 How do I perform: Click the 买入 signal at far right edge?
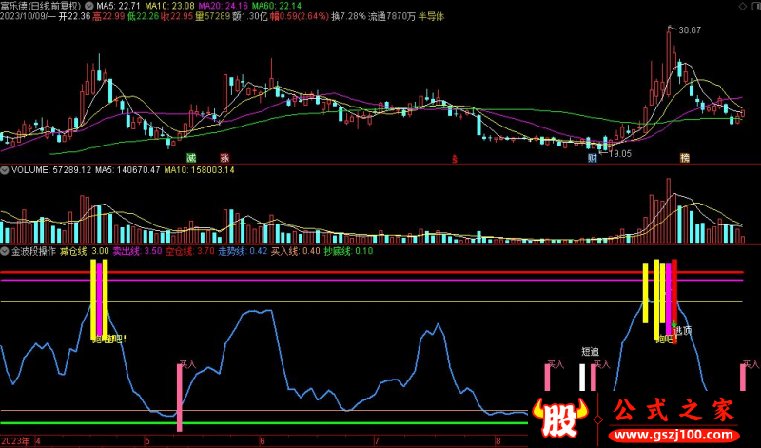coord(743,378)
